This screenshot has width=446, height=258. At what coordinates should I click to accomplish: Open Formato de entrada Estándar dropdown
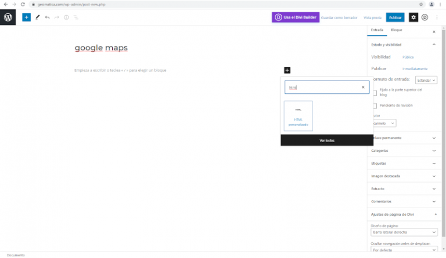(426, 81)
